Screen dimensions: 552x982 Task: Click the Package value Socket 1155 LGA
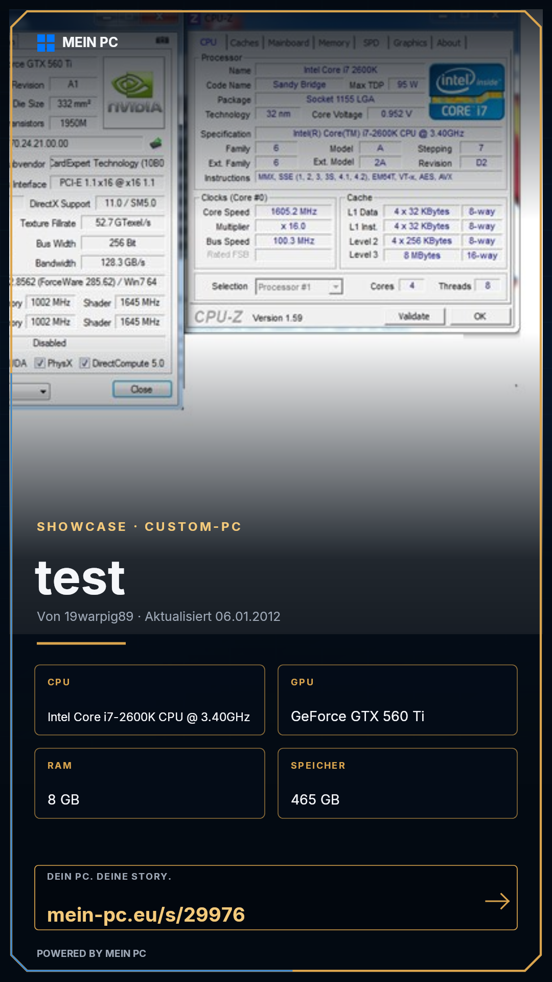(x=340, y=99)
